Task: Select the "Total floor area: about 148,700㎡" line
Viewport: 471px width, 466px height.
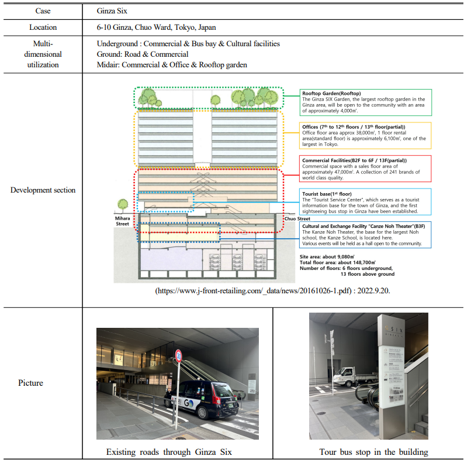Action: click(338, 263)
